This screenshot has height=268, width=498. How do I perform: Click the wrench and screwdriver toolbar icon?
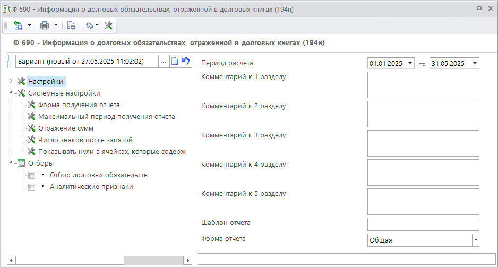(x=108, y=25)
